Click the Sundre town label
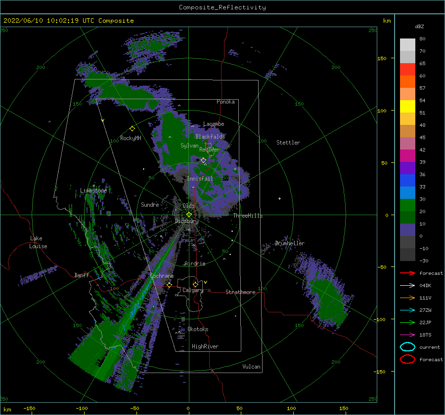 point(150,204)
